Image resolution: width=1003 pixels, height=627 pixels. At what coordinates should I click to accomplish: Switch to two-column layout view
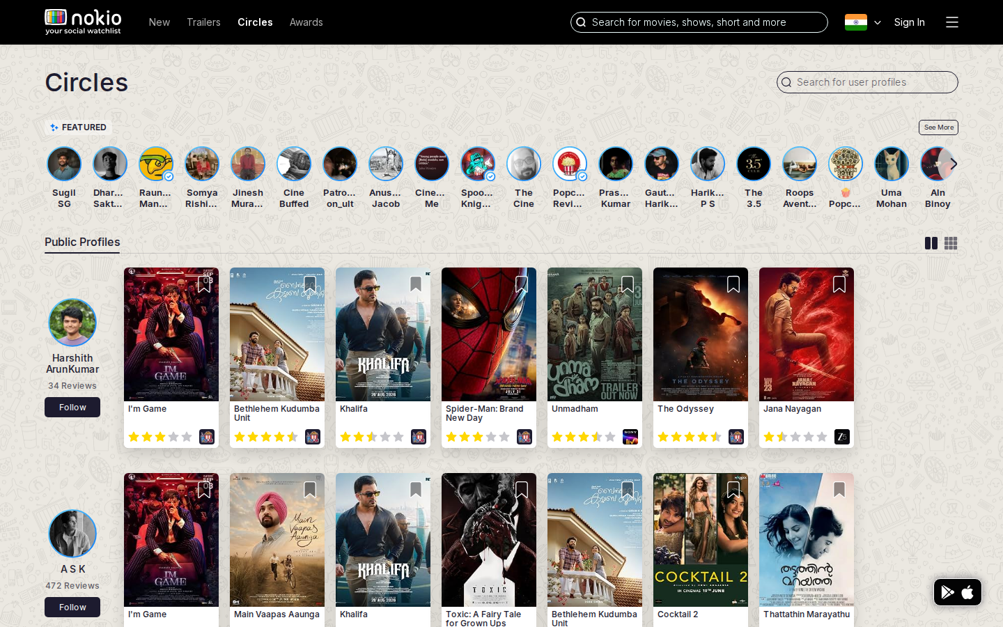(x=931, y=243)
